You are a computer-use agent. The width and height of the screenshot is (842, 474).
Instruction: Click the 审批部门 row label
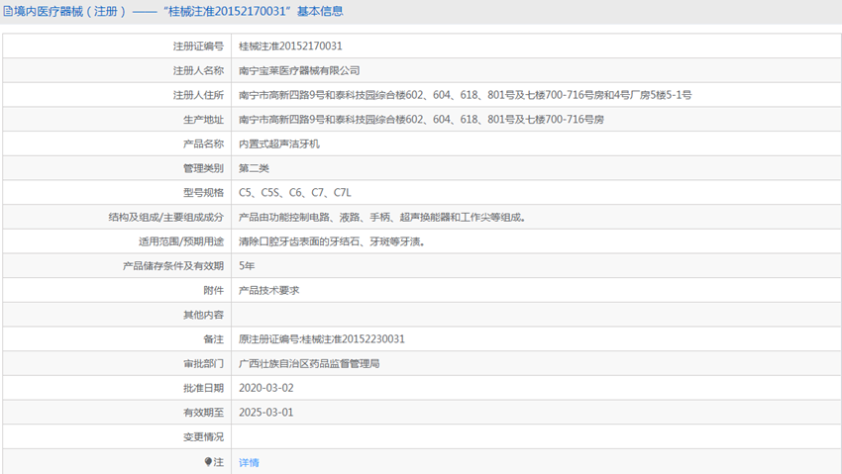coord(203,363)
